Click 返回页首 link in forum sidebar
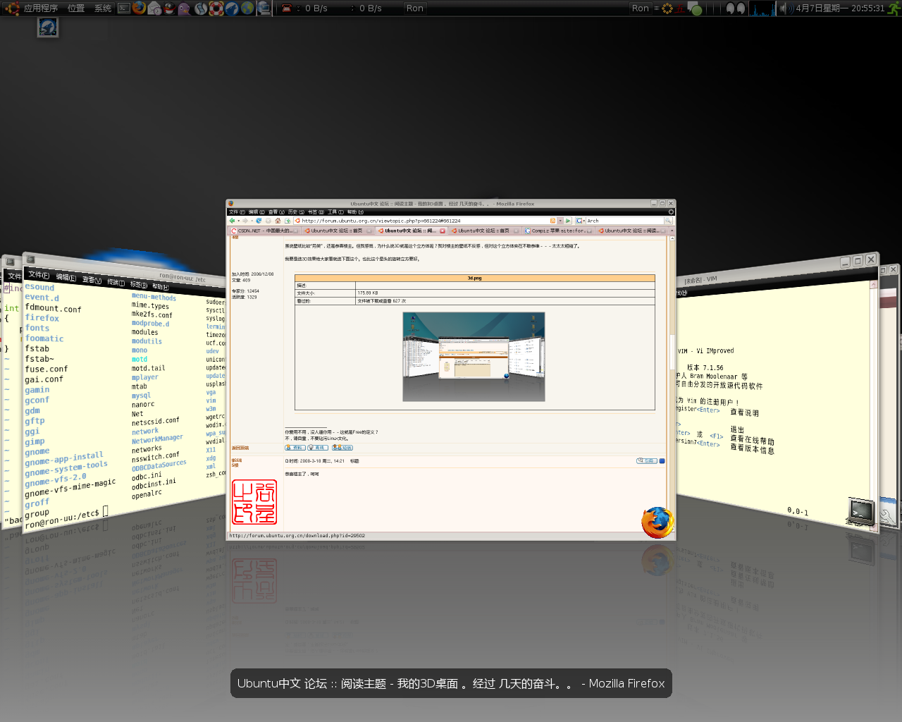This screenshot has height=722, width=902. click(x=240, y=448)
